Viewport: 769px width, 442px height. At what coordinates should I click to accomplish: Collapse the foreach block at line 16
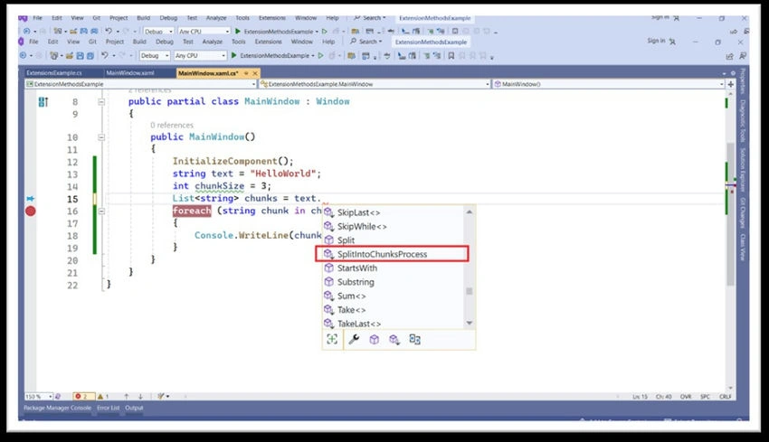tap(101, 212)
